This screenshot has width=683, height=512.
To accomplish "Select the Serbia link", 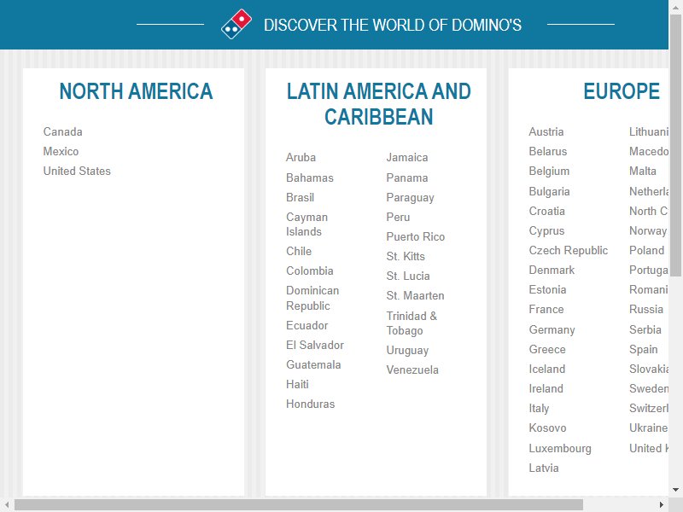I will (x=645, y=329).
